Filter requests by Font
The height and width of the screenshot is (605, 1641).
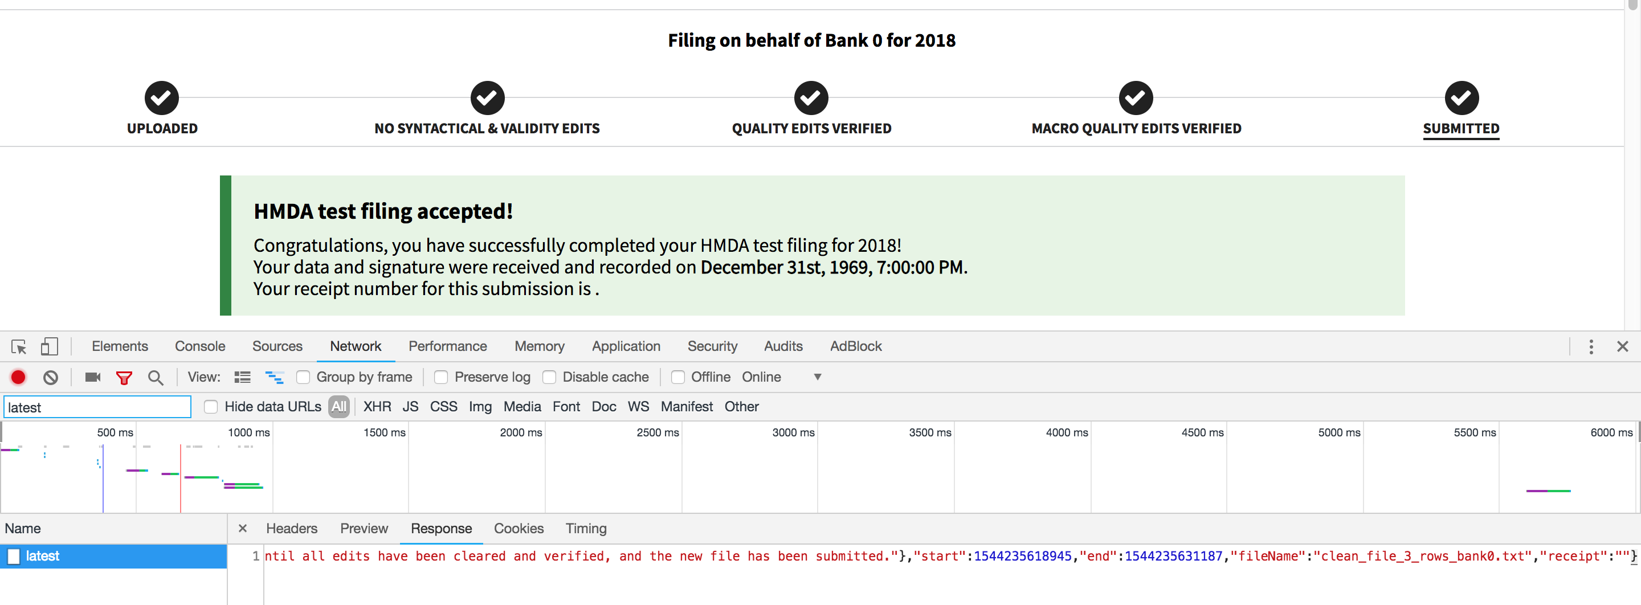coord(566,406)
